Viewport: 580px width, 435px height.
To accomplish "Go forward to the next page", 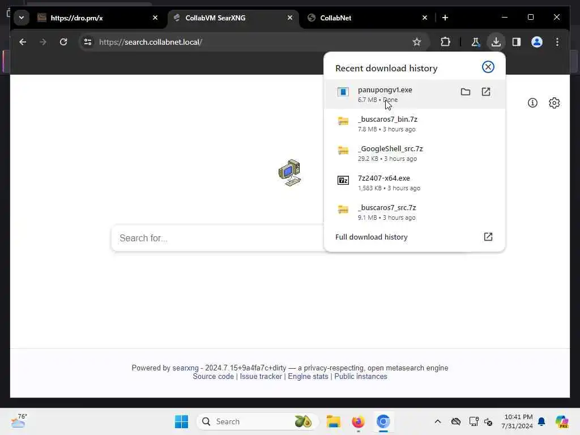I will 43,42.
